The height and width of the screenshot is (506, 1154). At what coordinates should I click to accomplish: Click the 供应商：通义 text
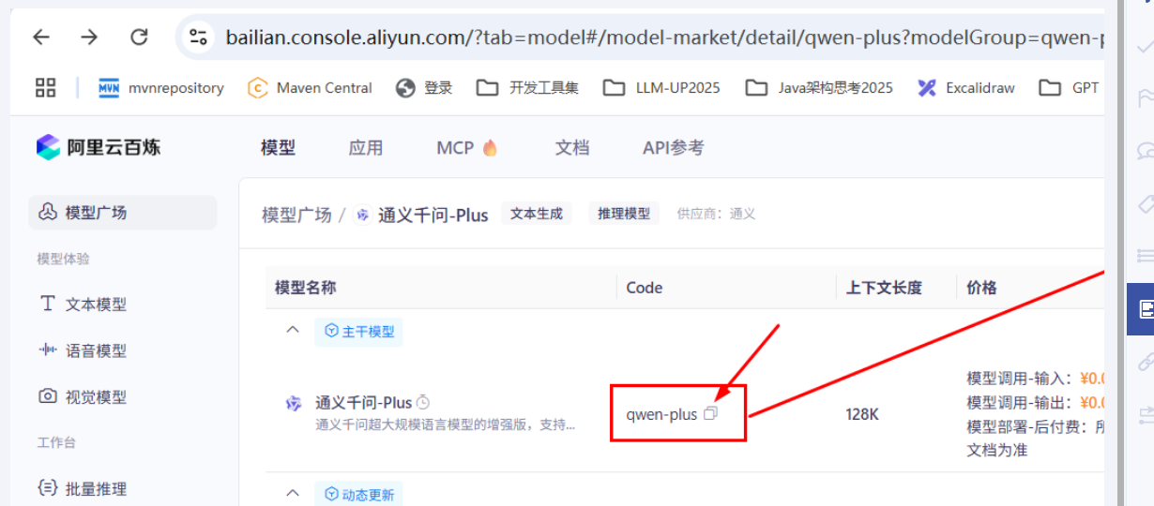point(716,214)
